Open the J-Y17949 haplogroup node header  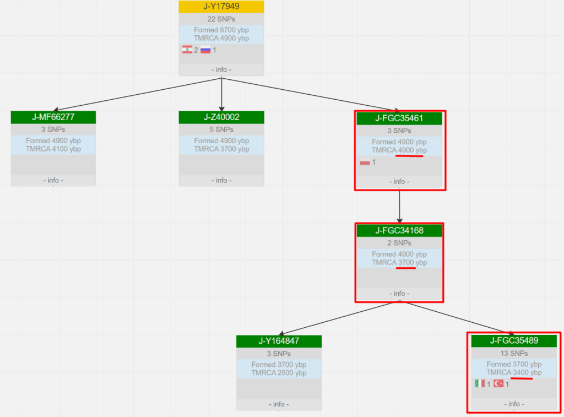tap(221, 7)
